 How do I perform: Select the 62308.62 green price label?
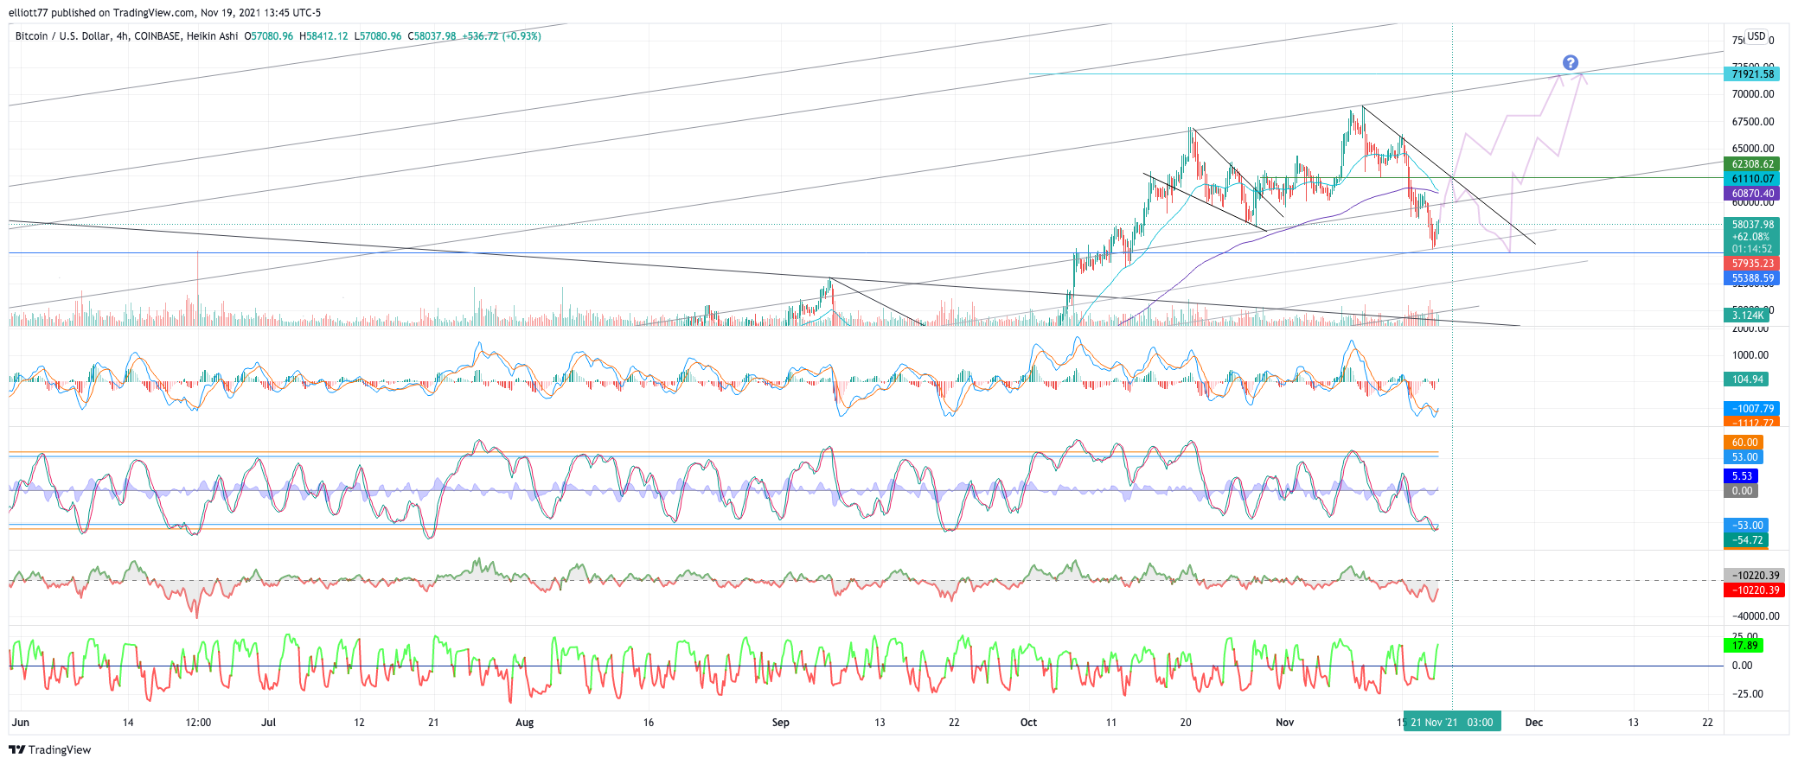coord(1752,164)
